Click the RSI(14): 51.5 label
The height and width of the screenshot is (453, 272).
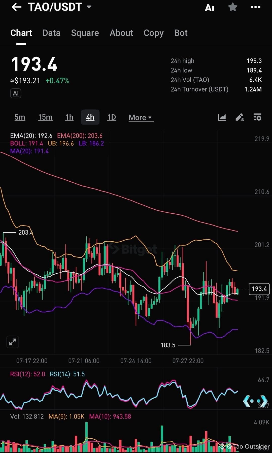pos(67,374)
